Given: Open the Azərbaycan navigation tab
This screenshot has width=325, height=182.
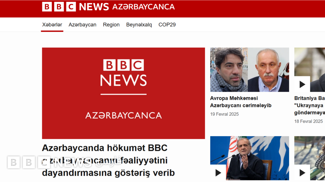Looking at the screenshot, I should click(x=83, y=25).
